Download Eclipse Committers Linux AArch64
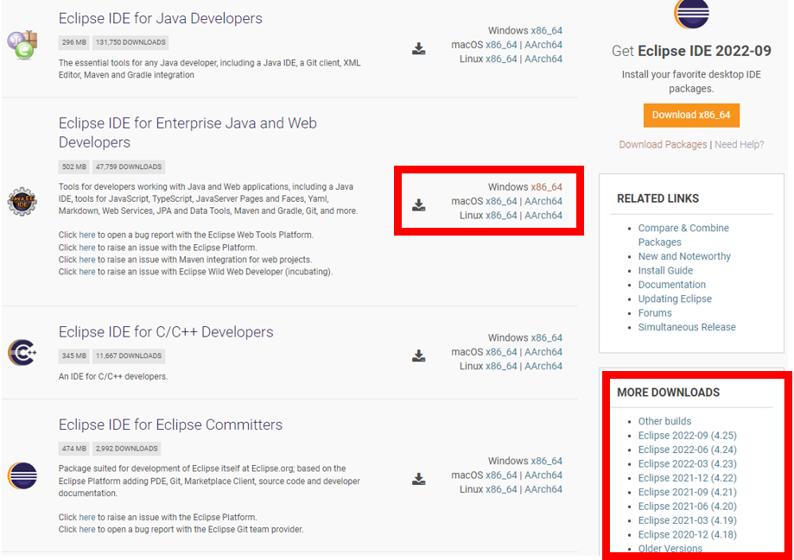The image size is (794, 560). click(x=543, y=490)
